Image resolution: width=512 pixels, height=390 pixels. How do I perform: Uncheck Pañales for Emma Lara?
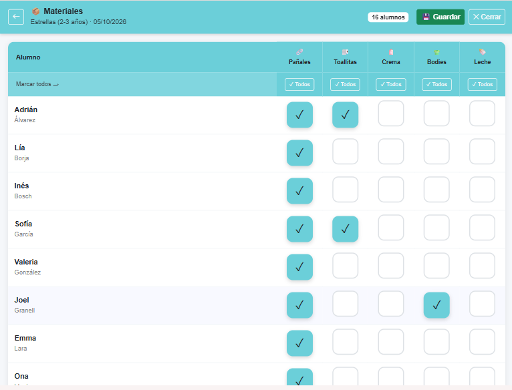299,343
